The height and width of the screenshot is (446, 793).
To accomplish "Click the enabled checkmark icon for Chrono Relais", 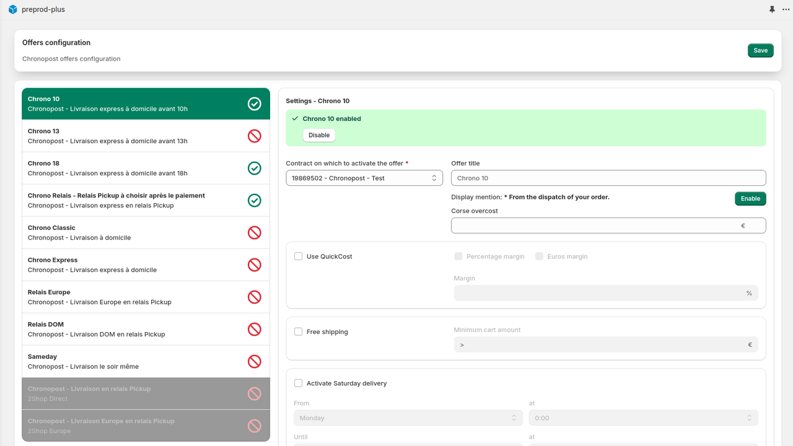I will 255,201.
